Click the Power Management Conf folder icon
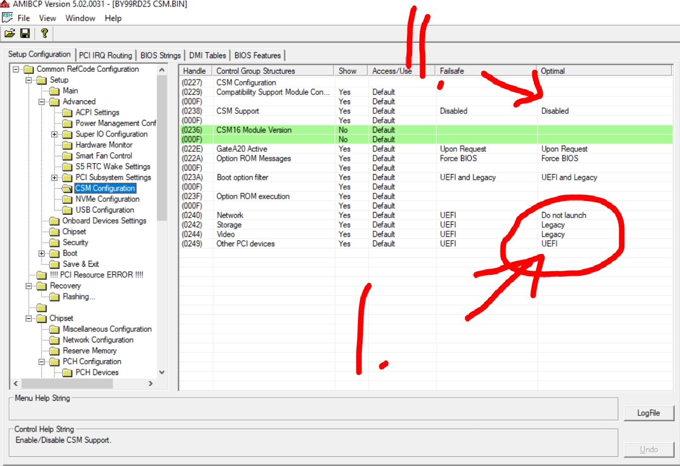 coord(67,123)
